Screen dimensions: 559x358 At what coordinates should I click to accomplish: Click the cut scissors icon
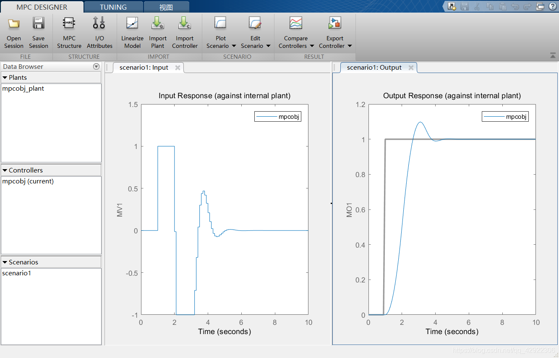point(477,6)
